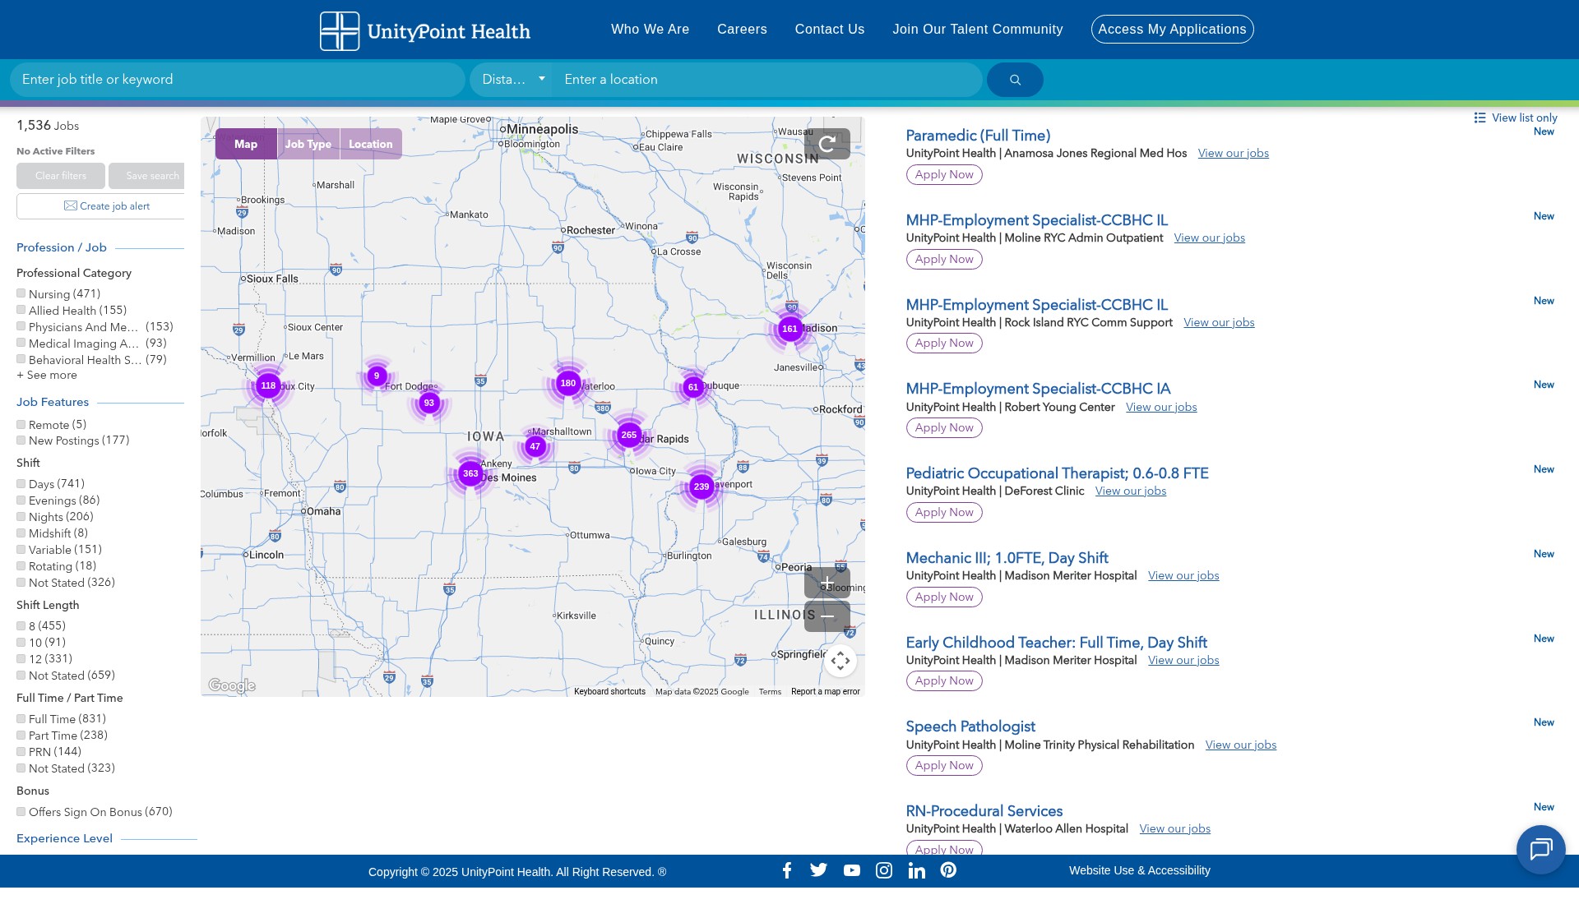View our jobs at Madison Meriter, Mechanic III
The height and width of the screenshot is (904, 1579).
pos(1183,575)
